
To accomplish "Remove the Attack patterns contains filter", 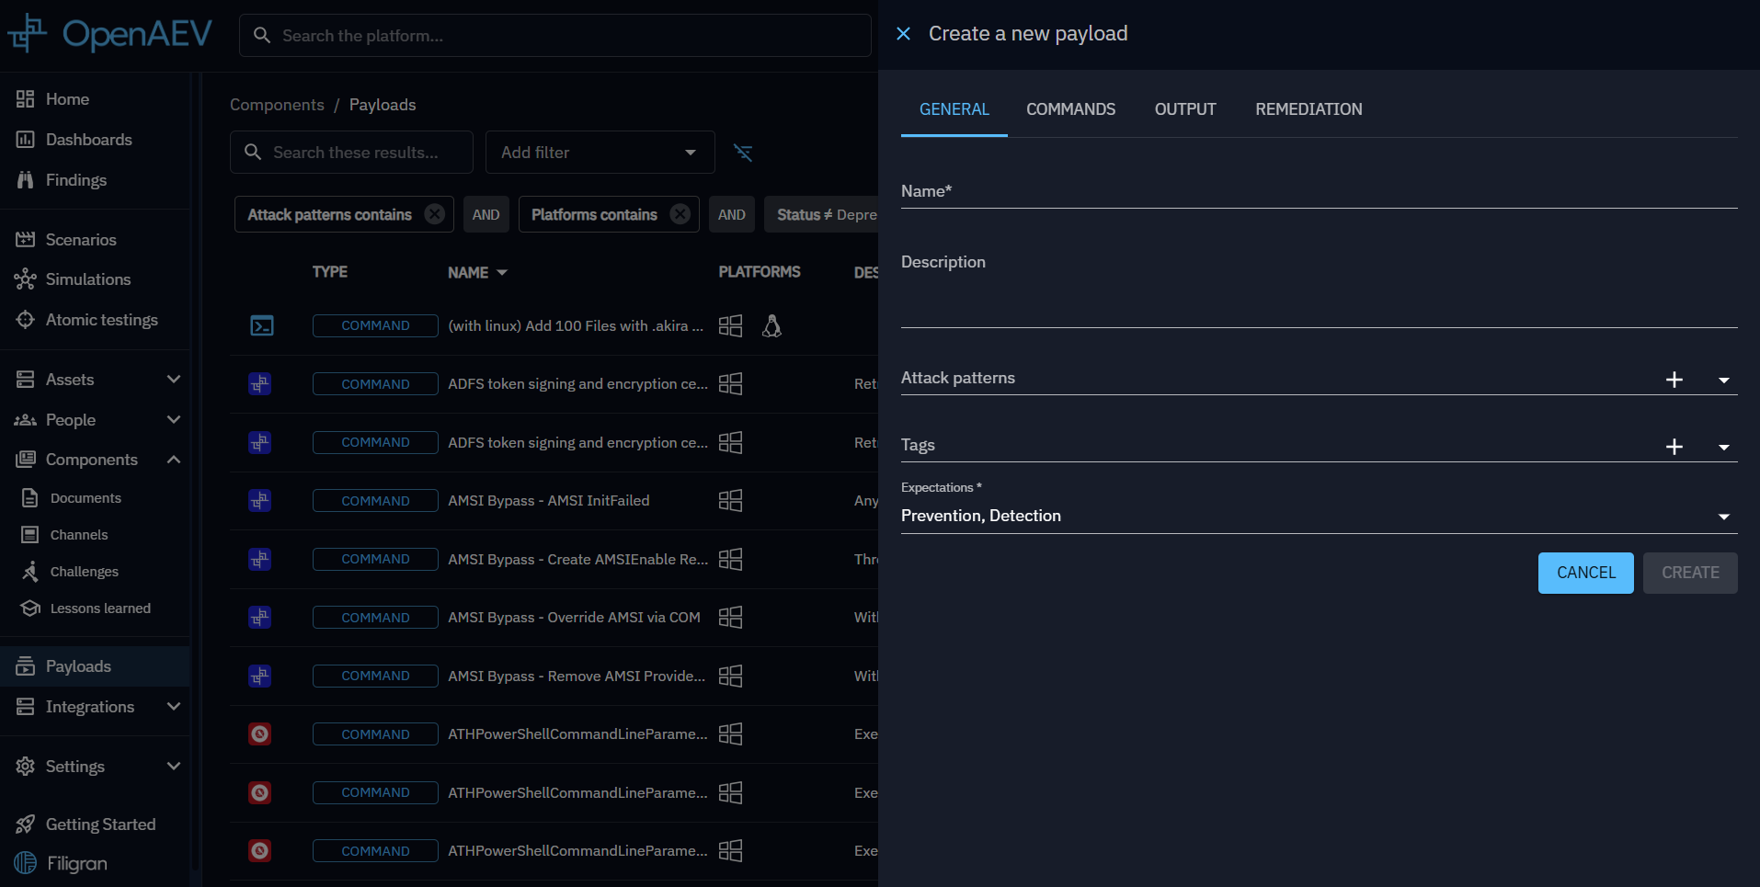I will pyautogui.click(x=434, y=214).
